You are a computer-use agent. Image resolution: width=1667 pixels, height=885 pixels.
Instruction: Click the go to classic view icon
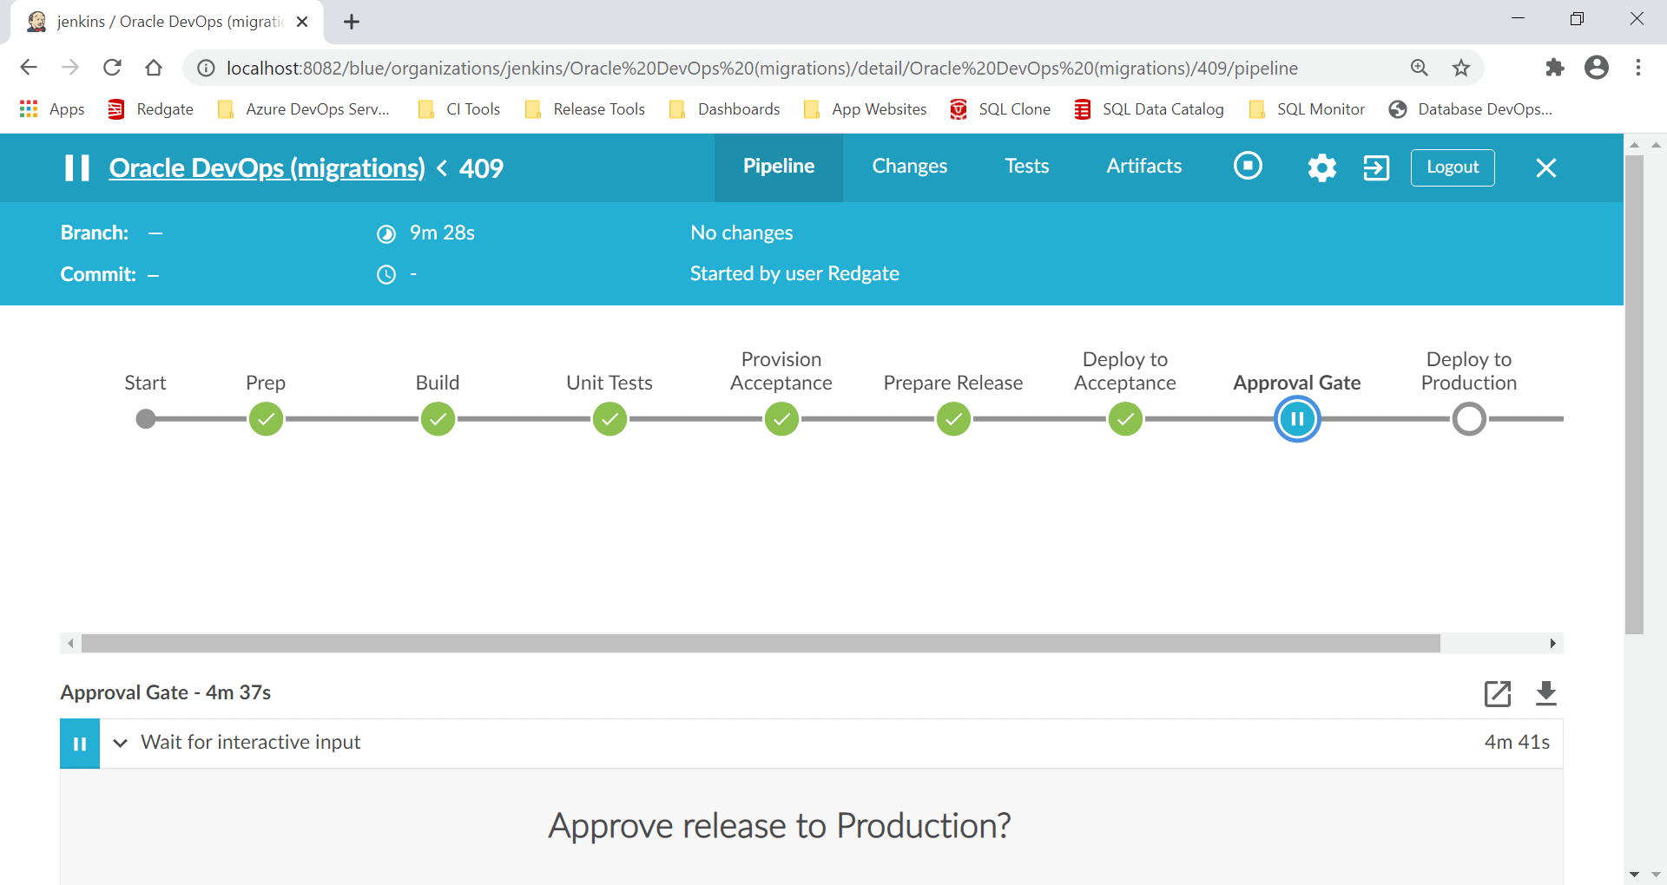tap(1376, 167)
